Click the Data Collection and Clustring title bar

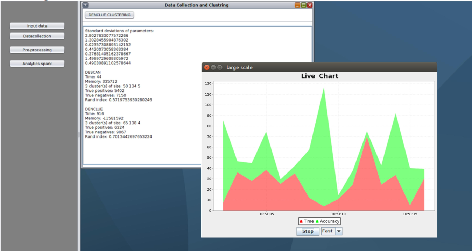point(196,5)
